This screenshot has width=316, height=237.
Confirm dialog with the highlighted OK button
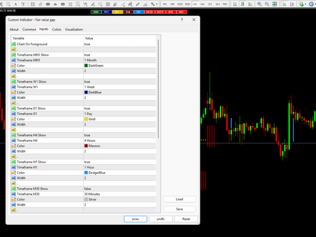(135, 219)
